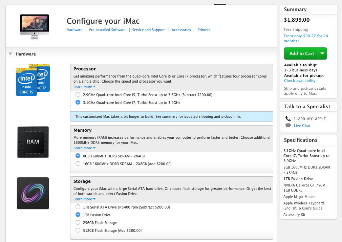Click the Fusion Drive swirl icon
The width and height of the screenshot is (342, 242).
33,193
